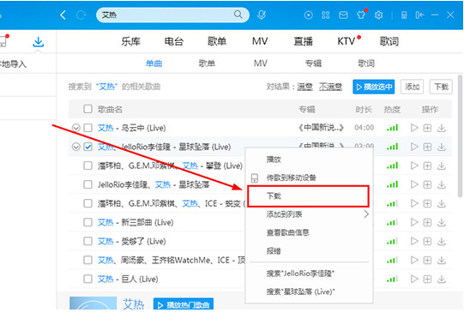Open the top 歌单 tab

217,41
